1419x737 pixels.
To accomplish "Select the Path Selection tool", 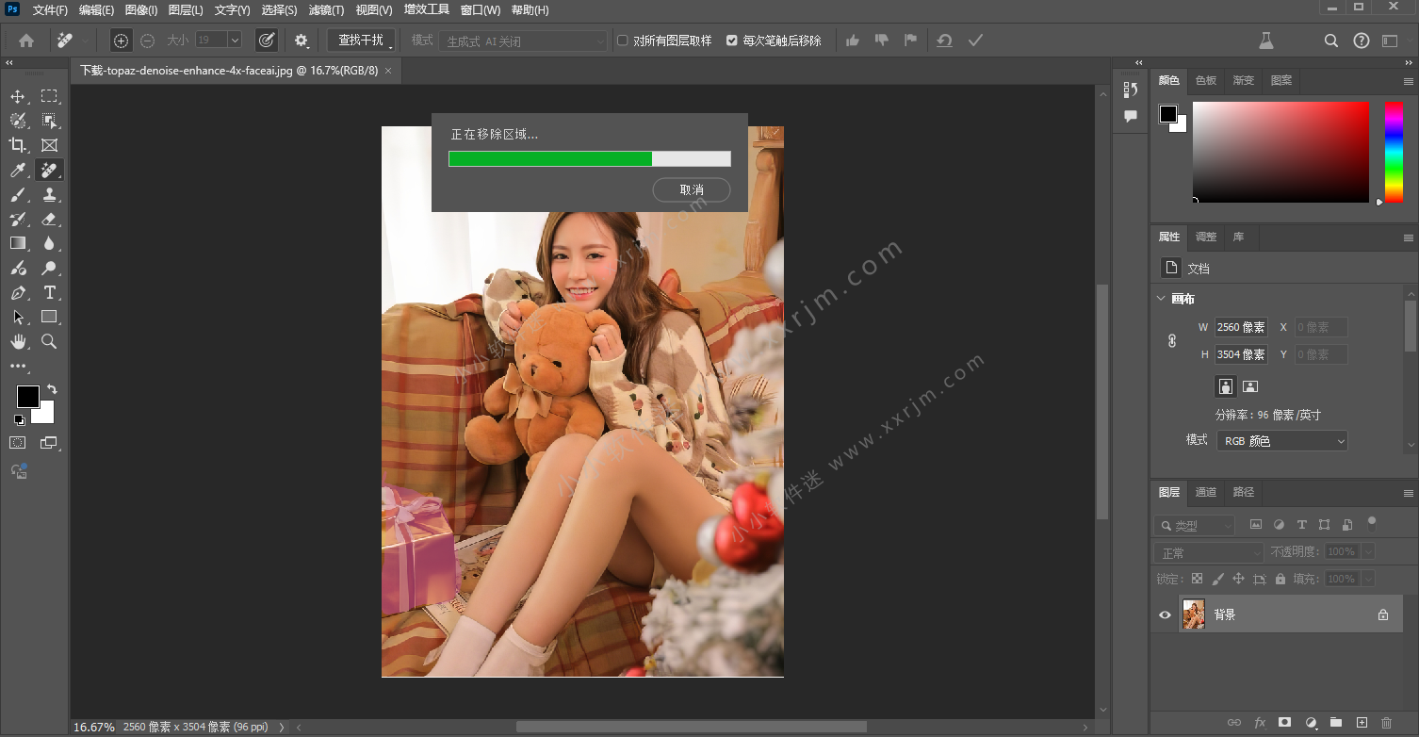I will point(18,317).
